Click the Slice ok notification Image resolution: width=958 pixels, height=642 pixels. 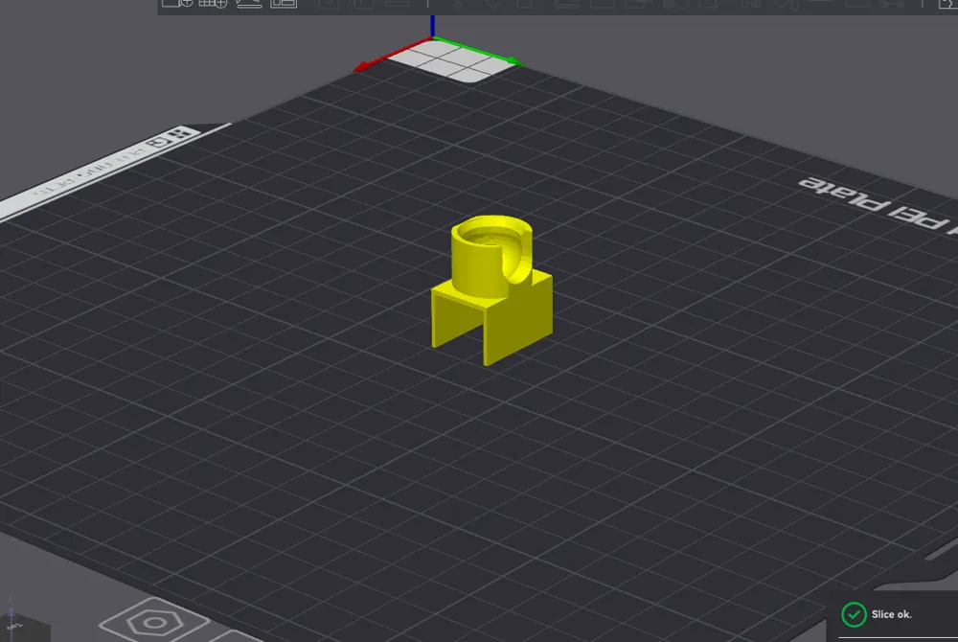coord(893,614)
